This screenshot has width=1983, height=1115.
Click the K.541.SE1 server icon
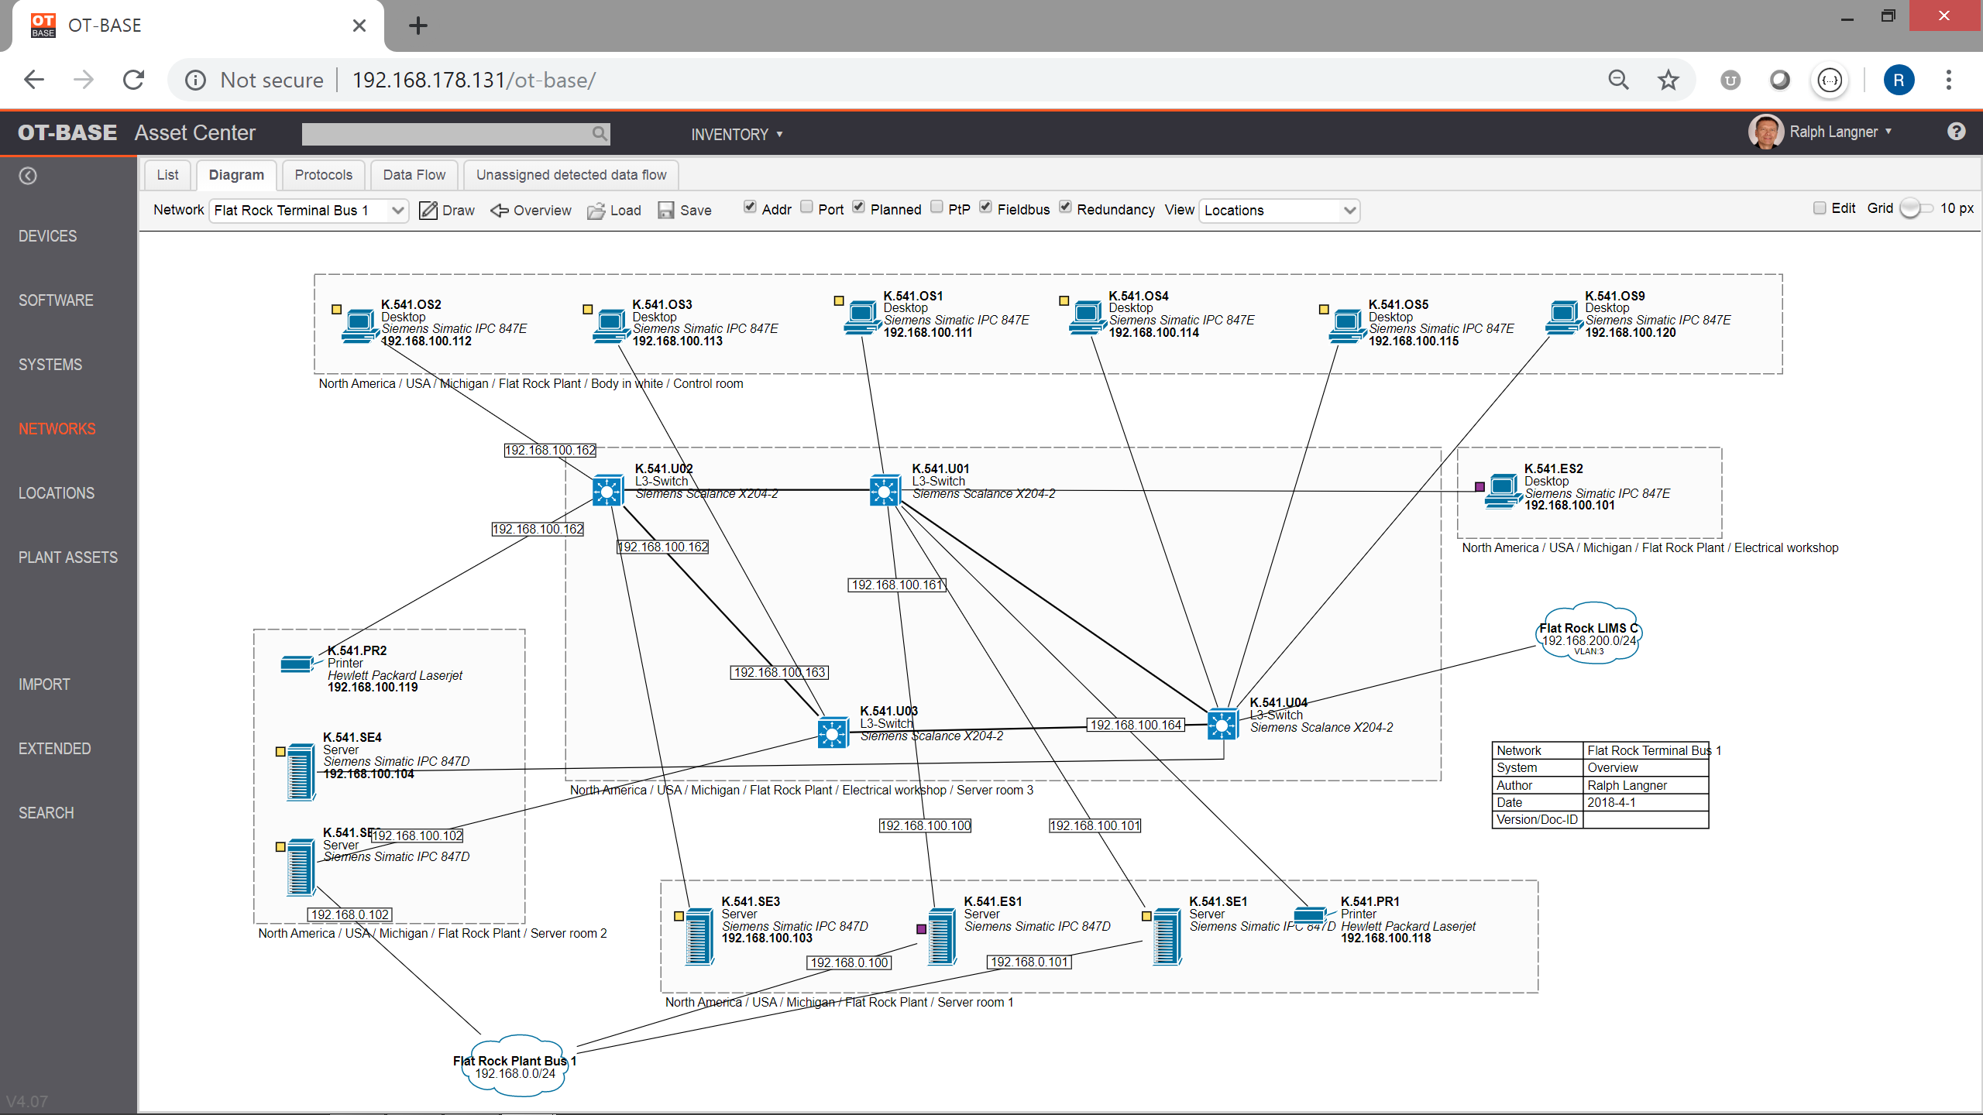point(1167,936)
